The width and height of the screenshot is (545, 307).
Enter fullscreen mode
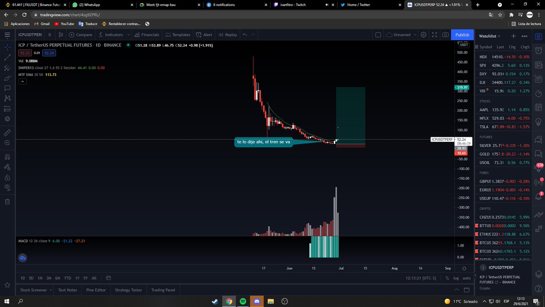434,35
